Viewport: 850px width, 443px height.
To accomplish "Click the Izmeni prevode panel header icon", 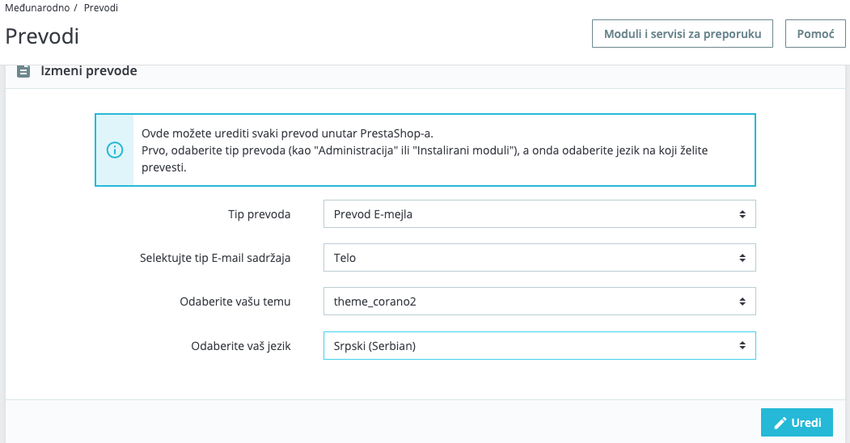I will [x=23, y=71].
